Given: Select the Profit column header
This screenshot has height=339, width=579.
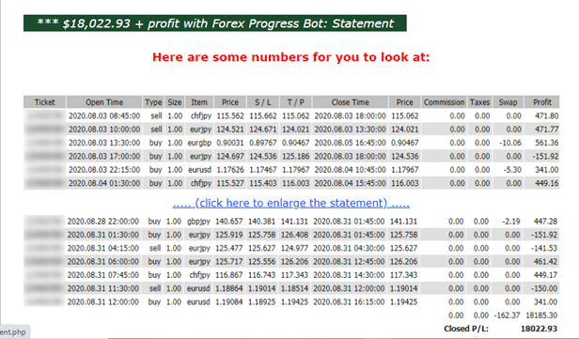Looking at the screenshot, I should pyautogui.click(x=542, y=102).
